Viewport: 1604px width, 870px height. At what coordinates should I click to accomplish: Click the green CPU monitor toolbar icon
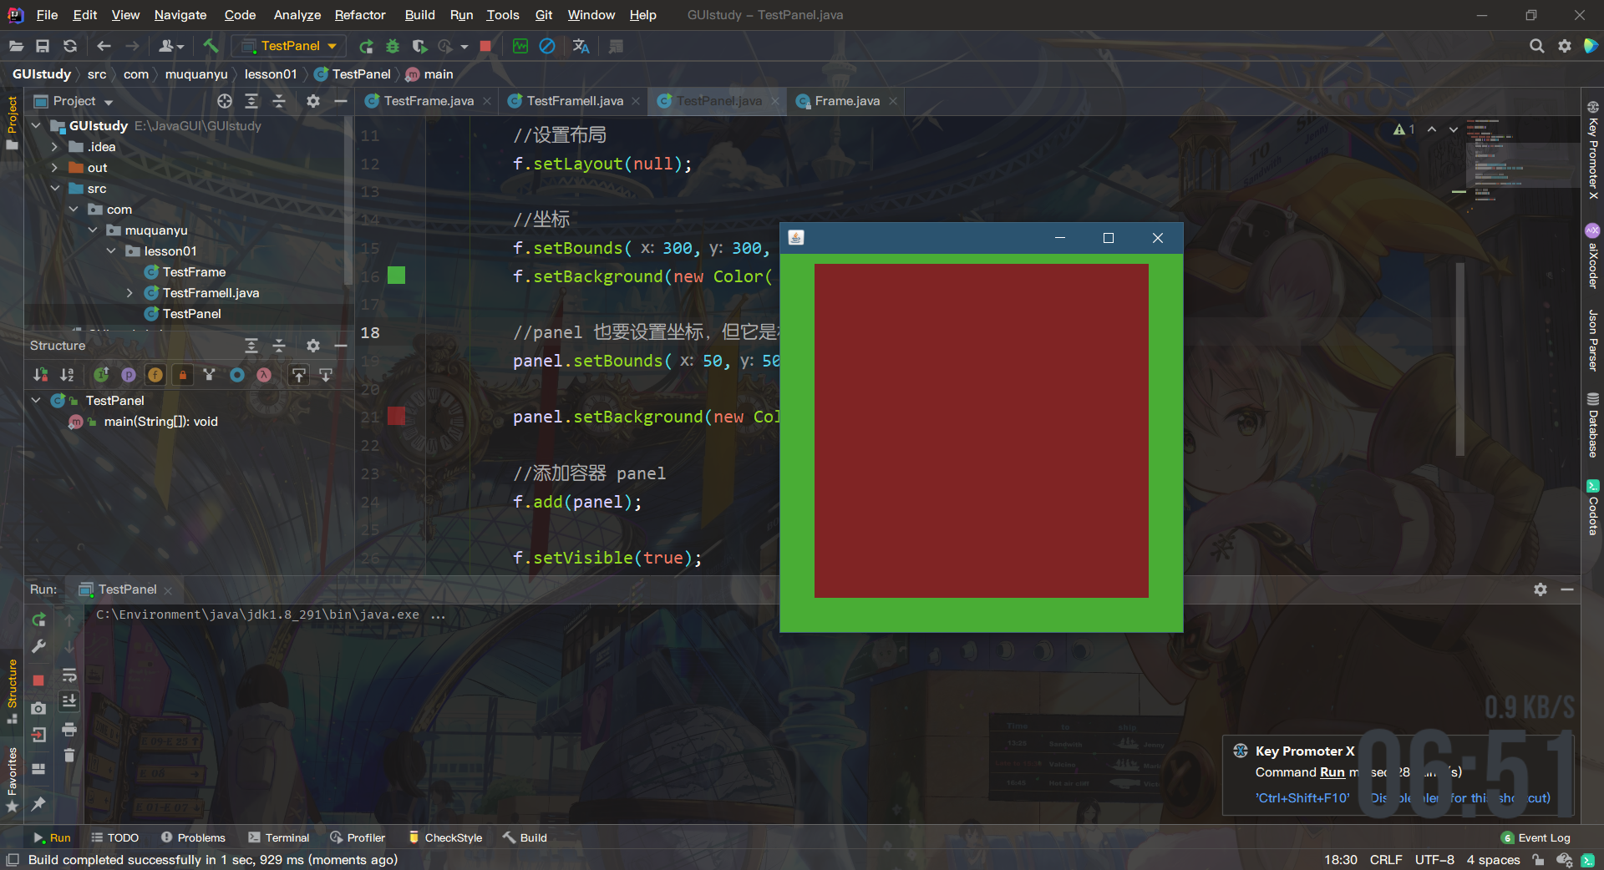click(x=520, y=46)
